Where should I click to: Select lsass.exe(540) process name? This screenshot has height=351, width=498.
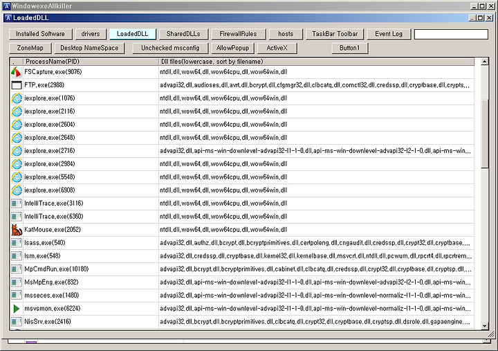[x=45, y=243]
